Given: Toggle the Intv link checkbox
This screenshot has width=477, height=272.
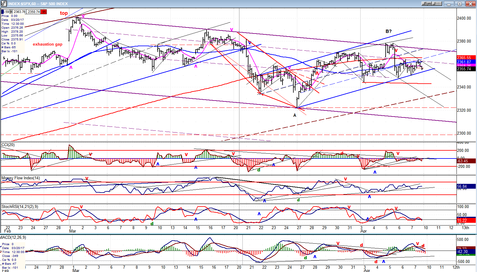Looking at the screenshot, I should [x=437, y=4].
